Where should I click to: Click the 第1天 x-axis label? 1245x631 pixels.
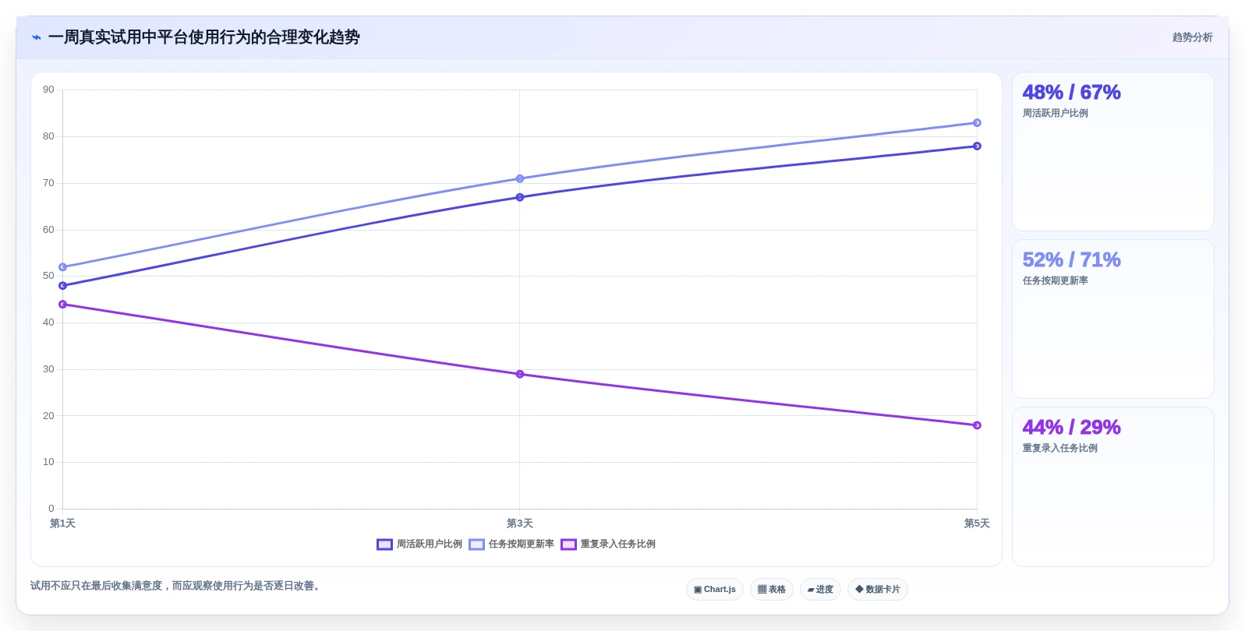pyautogui.click(x=62, y=523)
